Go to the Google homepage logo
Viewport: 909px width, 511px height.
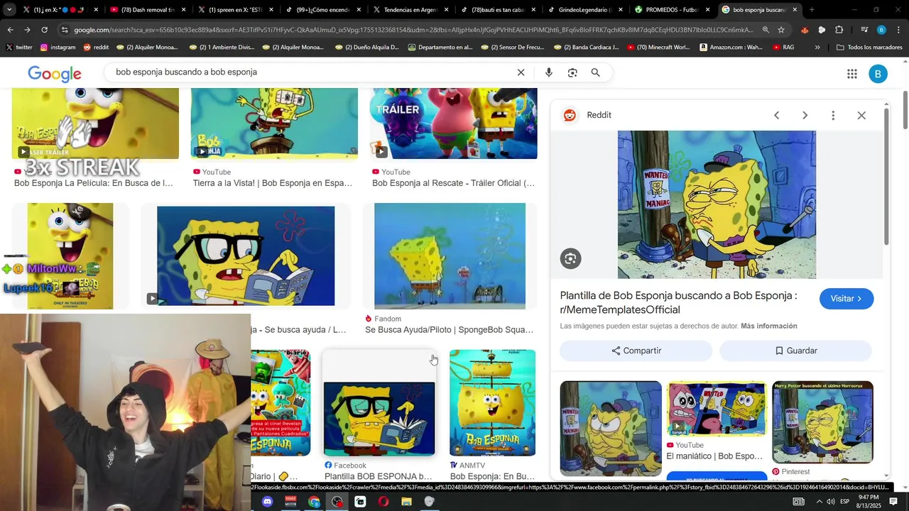click(55, 74)
